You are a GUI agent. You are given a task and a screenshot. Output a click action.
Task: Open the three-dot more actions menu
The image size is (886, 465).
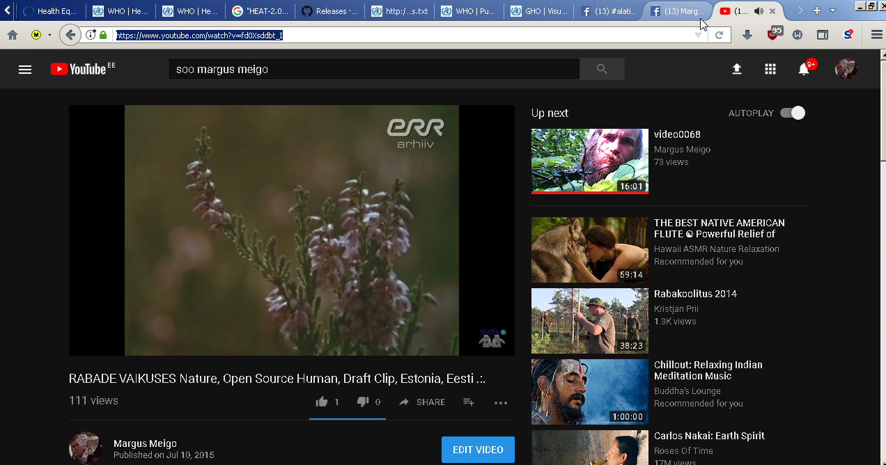[501, 402]
